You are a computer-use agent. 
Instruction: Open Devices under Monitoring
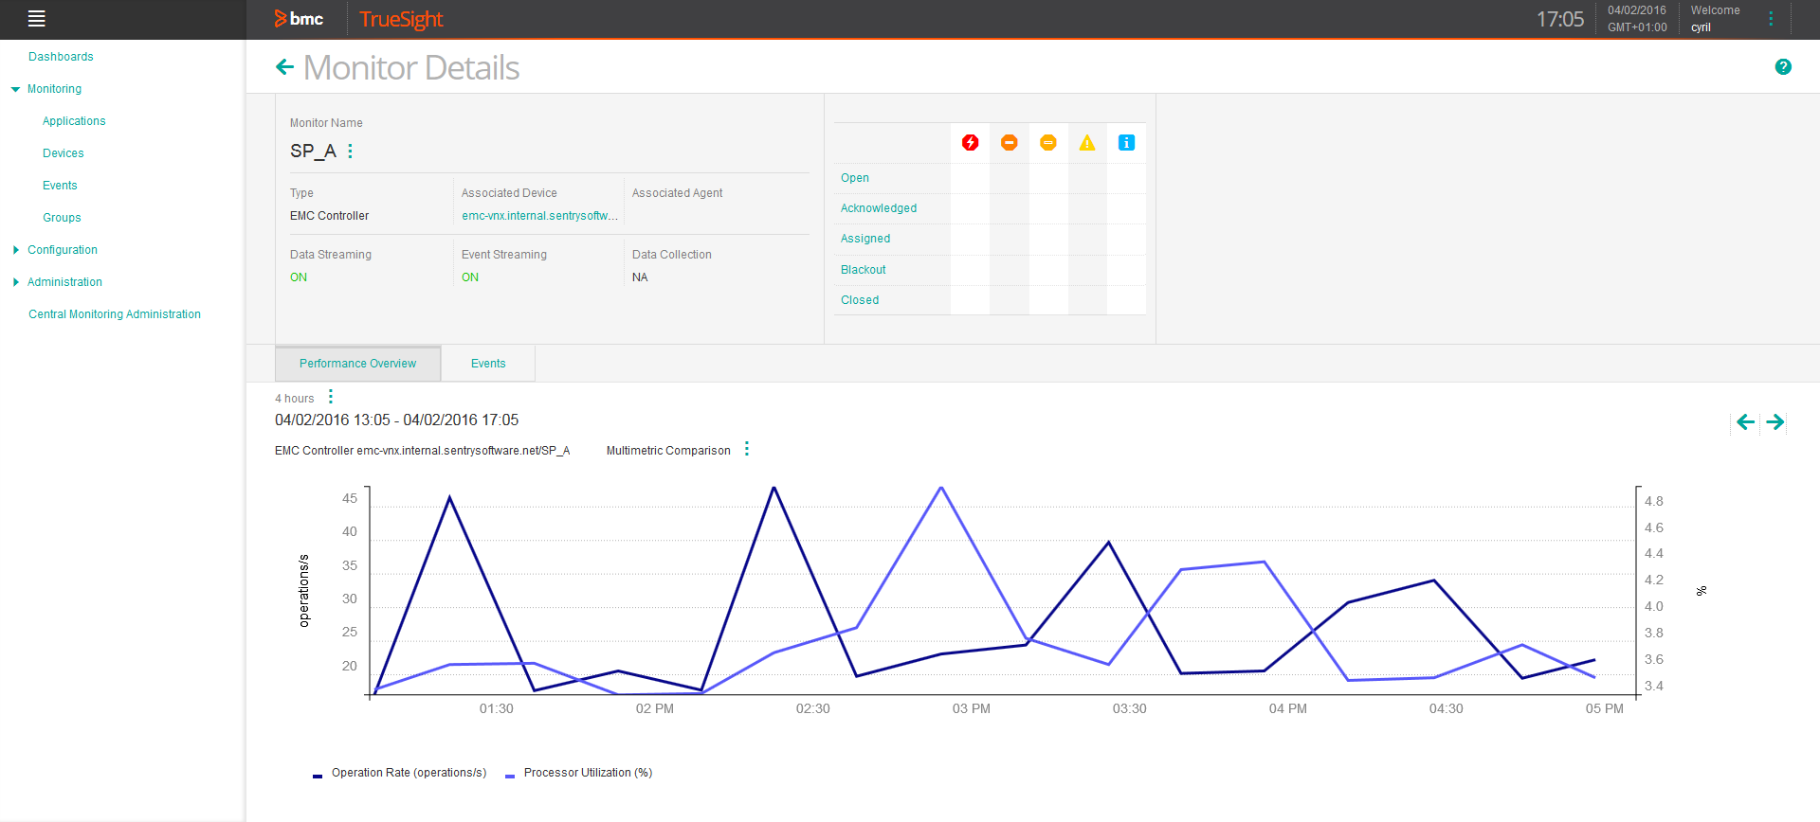click(64, 153)
